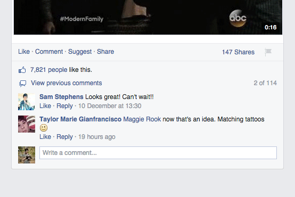Click the comment bubble icon
295x197 pixels.
point(22,84)
